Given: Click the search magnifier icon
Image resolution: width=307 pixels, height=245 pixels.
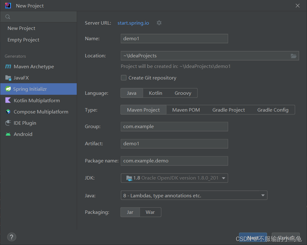Looking at the screenshot, I should (7, 17).
